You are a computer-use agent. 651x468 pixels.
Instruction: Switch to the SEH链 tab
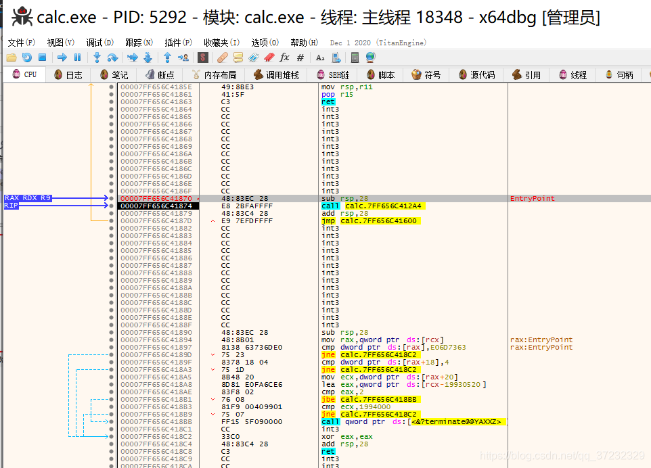click(x=333, y=75)
